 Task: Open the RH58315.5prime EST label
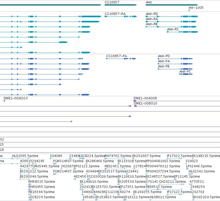click(x=42, y=182)
